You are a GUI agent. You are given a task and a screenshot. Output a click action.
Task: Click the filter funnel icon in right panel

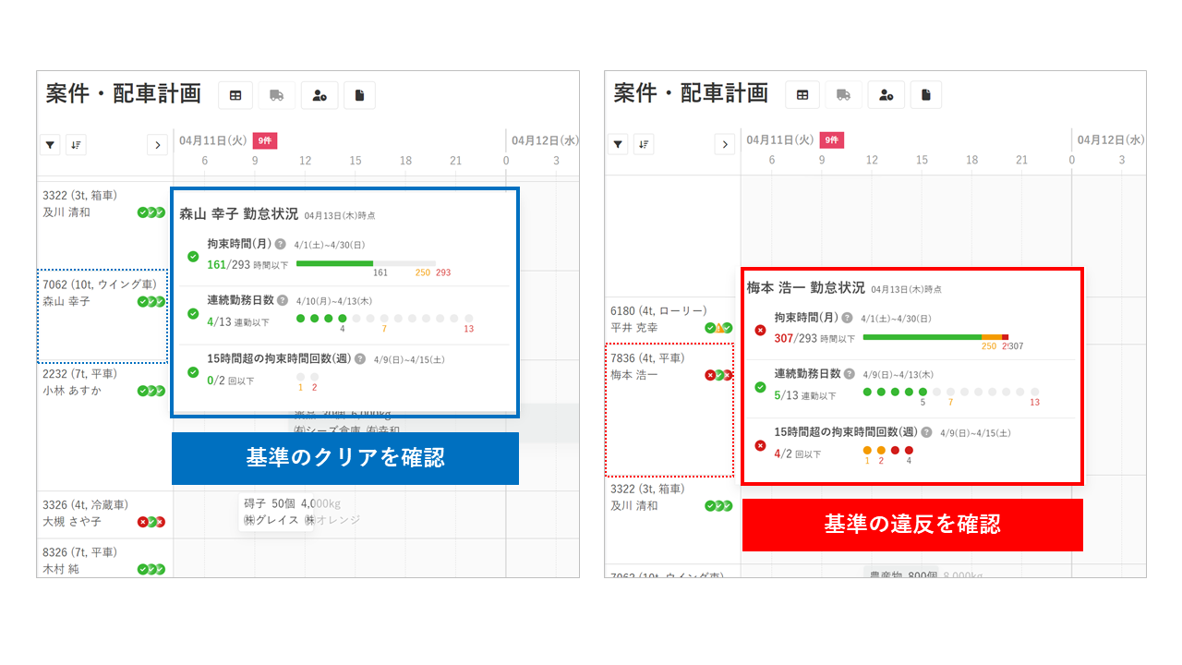(617, 144)
